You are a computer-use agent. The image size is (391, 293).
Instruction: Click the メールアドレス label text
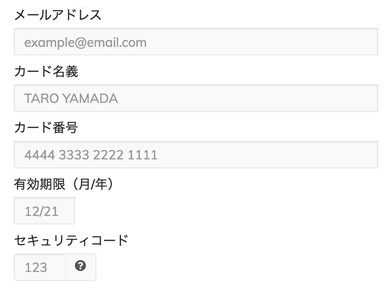click(58, 15)
